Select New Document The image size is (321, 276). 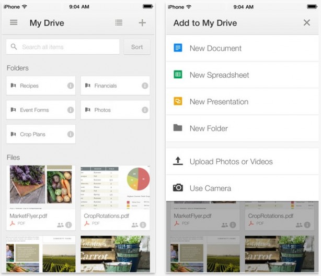[x=242, y=48]
